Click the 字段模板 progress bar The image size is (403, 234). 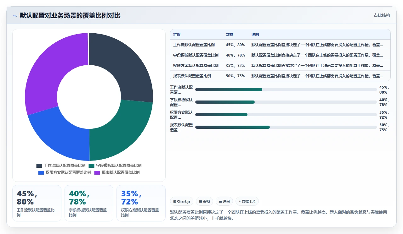pyautogui.click(x=286, y=102)
